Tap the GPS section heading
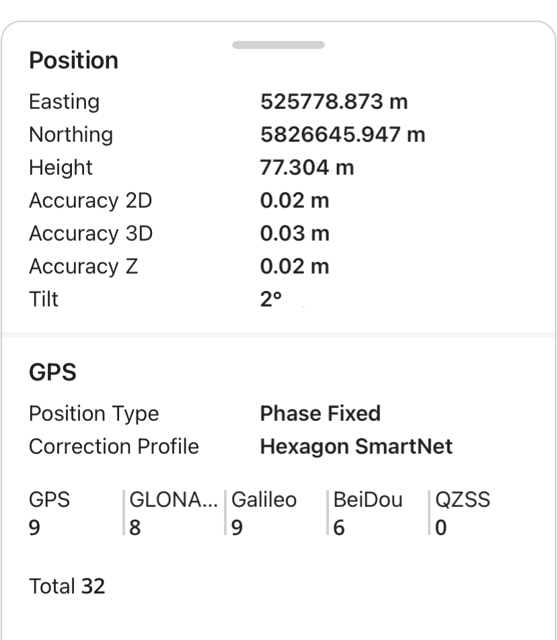 pos(52,372)
